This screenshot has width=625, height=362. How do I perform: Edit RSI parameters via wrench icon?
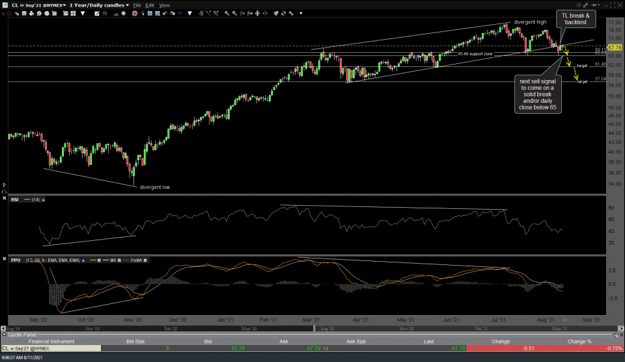43,200
